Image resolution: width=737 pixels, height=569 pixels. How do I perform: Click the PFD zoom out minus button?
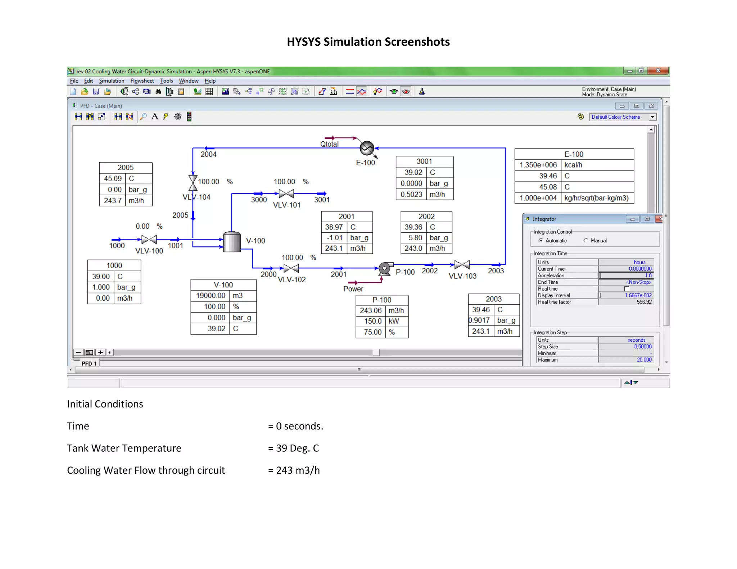(x=78, y=352)
